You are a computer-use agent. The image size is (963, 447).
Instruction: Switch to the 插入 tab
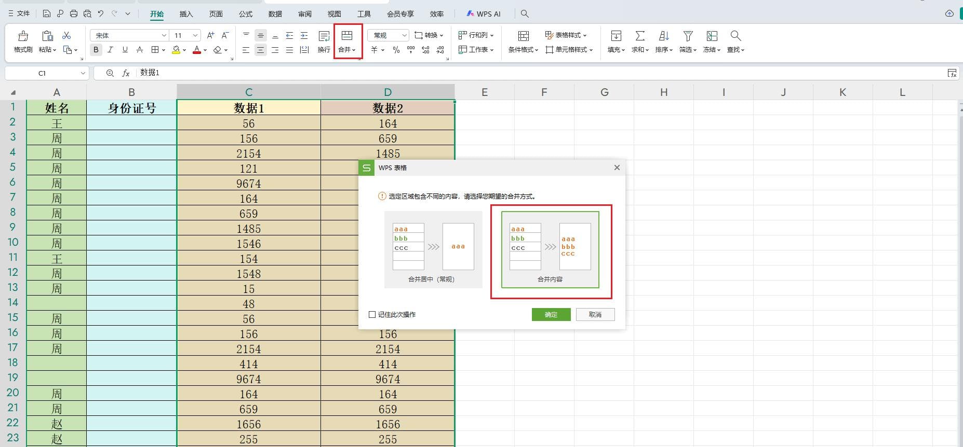click(x=186, y=14)
